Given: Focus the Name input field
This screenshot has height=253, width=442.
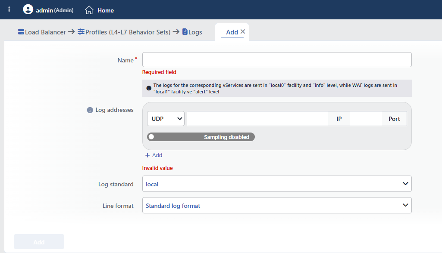Looking at the screenshot, I should (277, 60).
